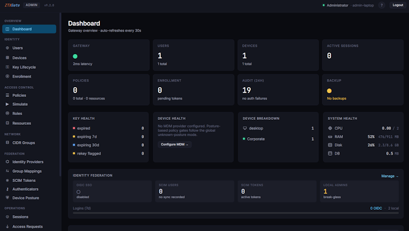This screenshot has width=409, height=231.
Task: Click the Authenticators key icon
Action: click(x=7, y=189)
